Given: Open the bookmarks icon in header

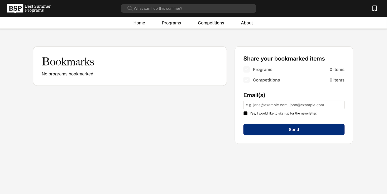Looking at the screenshot, I should tap(374, 8).
